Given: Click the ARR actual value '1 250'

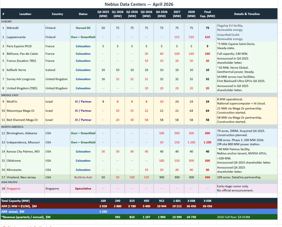Looking at the screenshot, I should [x=103, y=212].
